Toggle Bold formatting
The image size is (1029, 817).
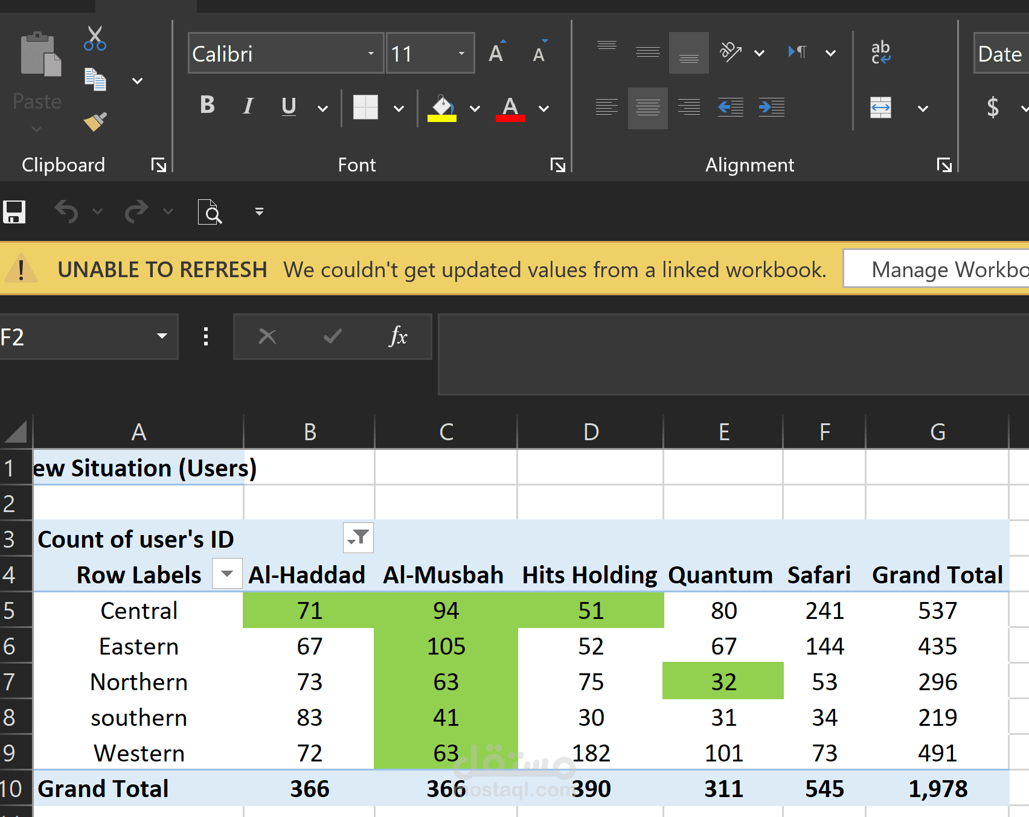(x=207, y=105)
